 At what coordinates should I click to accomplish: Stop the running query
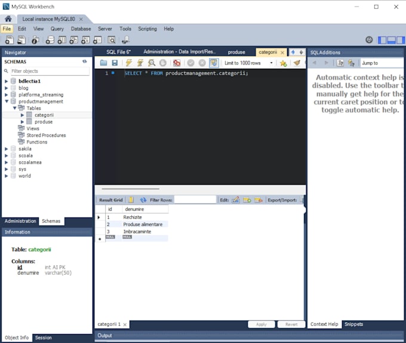163,63
